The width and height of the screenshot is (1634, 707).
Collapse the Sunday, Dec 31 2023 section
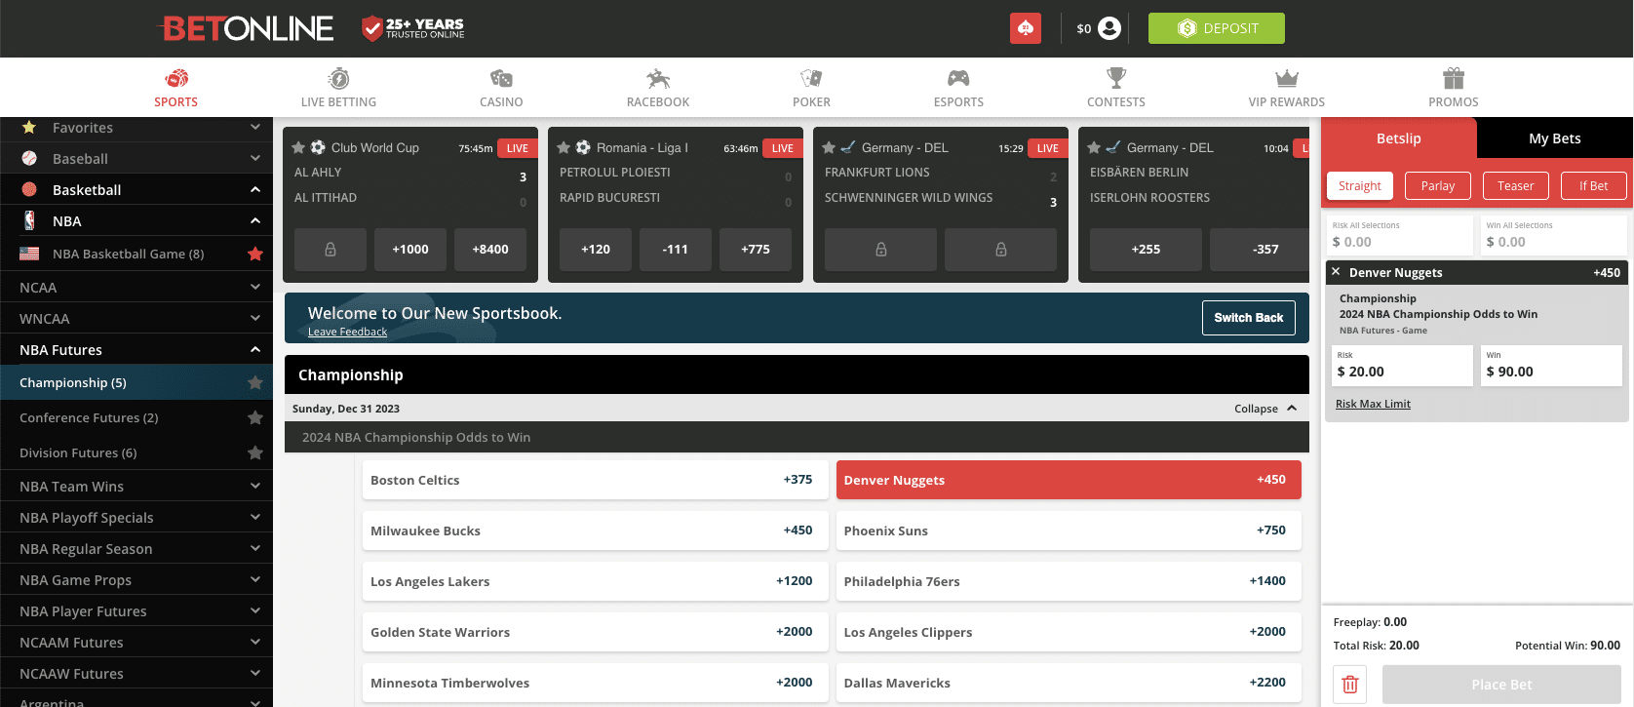pos(1265,409)
